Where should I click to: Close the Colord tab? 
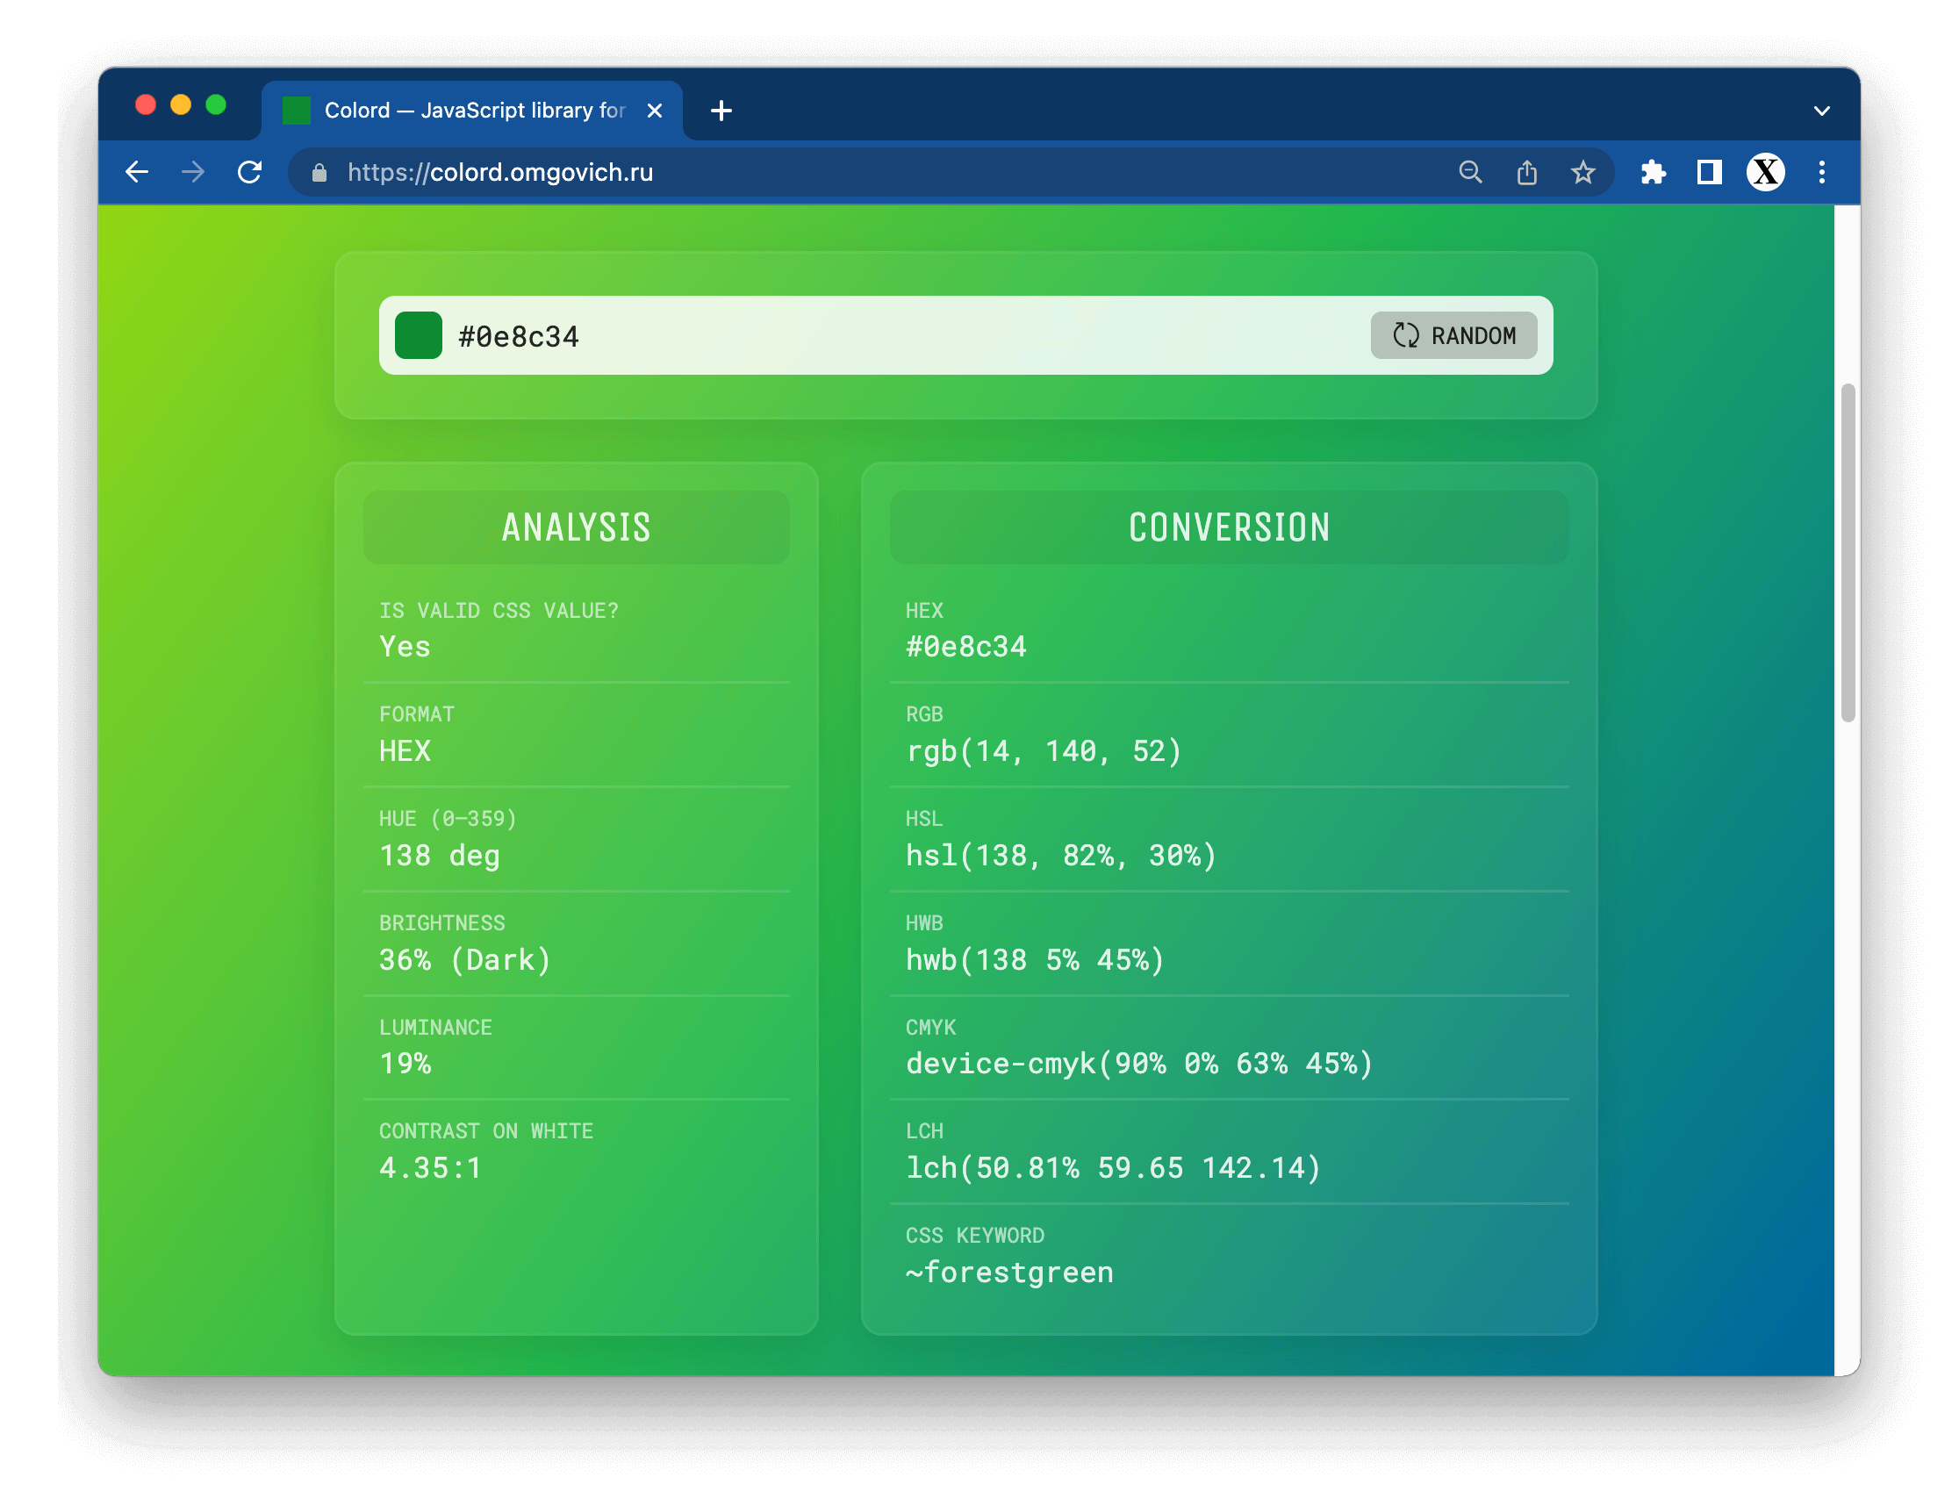pyautogui.click(x=655, y=111)
